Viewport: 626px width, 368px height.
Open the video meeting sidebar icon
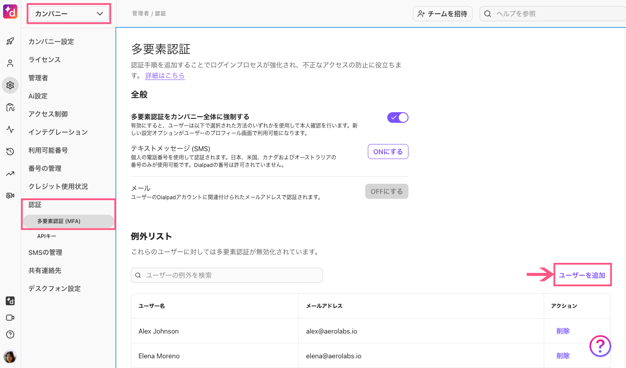(10, 318)
